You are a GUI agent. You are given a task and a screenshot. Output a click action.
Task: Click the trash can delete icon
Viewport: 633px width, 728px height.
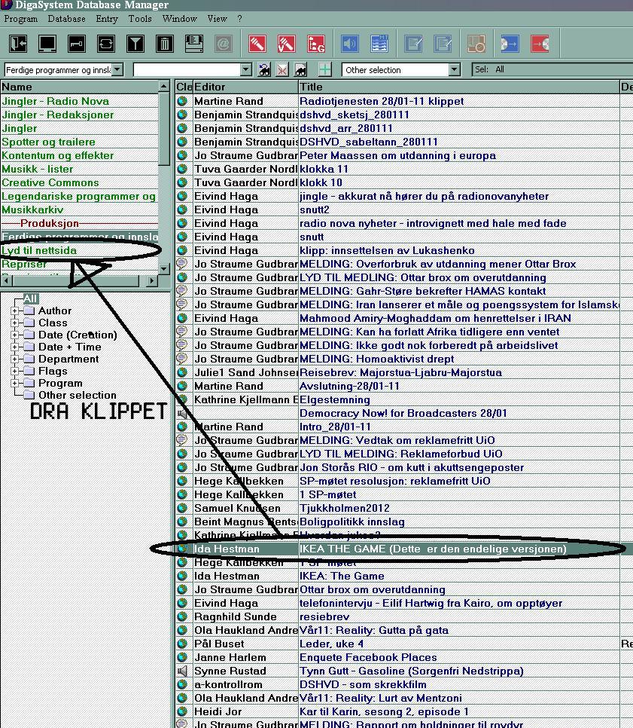pos(164,44)
